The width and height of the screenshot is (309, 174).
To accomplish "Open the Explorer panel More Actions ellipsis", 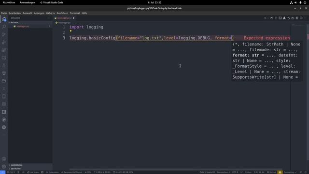I will coord(49,18).
